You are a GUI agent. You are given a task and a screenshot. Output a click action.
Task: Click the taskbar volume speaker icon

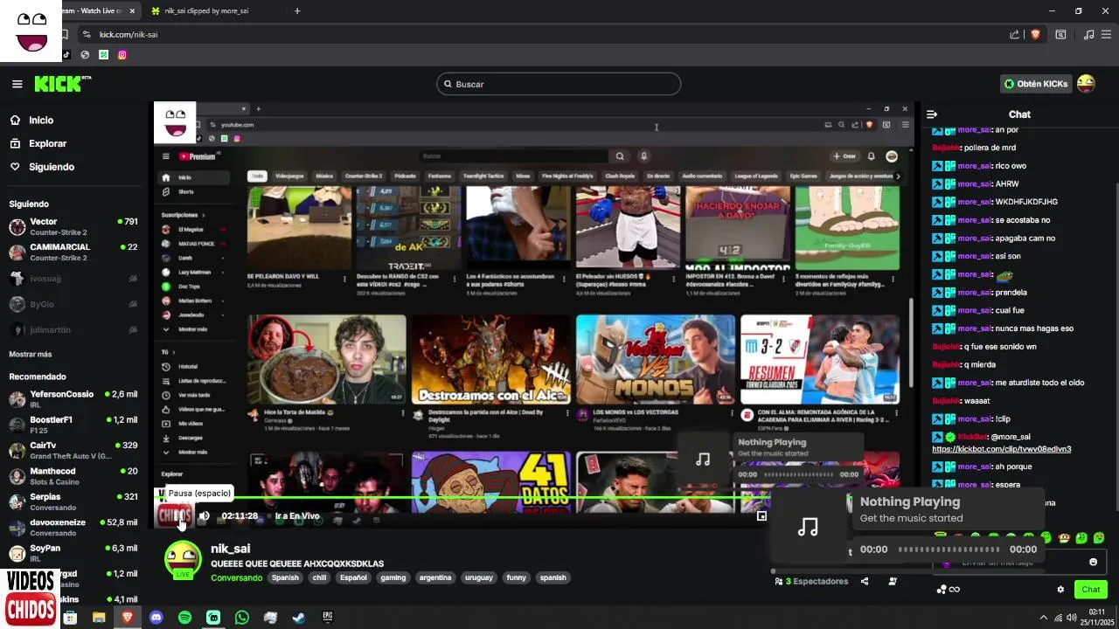point(1073,618)
